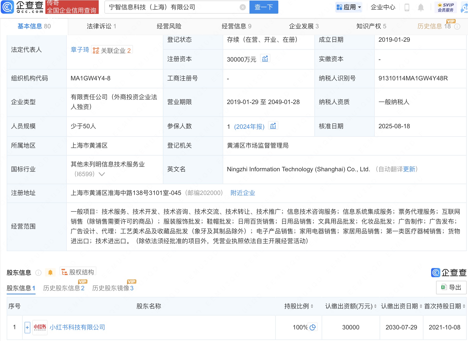View insured headcount chart icon
468x341 pixels.
[273, 126]
